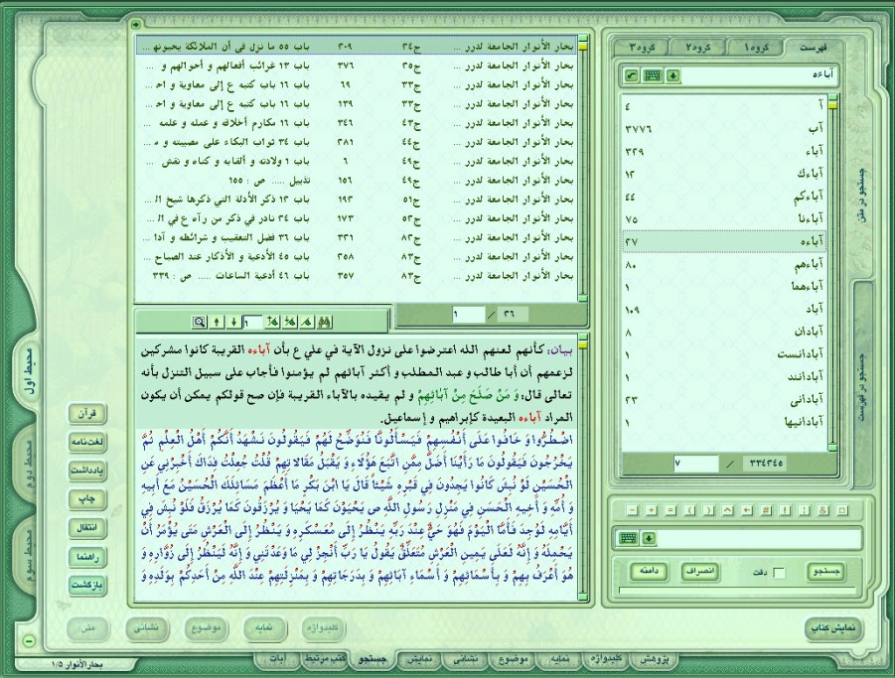Image resolution: width=895 pixels, height=678 pixels.
Task: Open the dropdown arrow in the bottom search box
Action: pyautogui.click(x=649, y=538)
